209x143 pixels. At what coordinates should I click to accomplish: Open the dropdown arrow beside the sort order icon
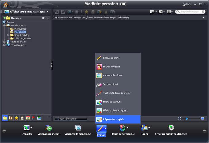point(164,12)
